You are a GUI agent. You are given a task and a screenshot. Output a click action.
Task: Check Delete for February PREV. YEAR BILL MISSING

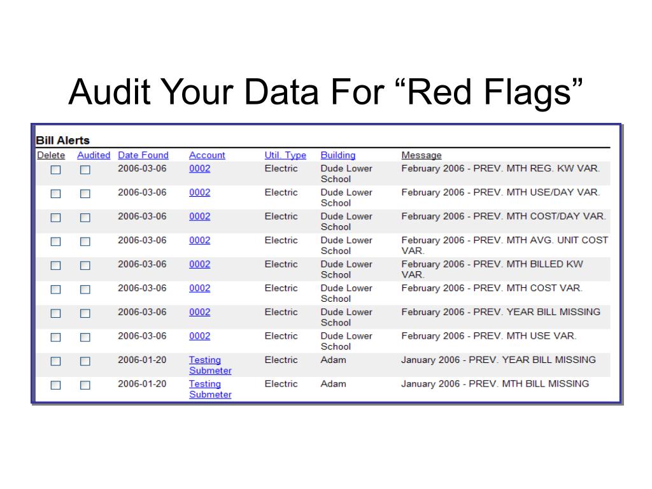55,313
